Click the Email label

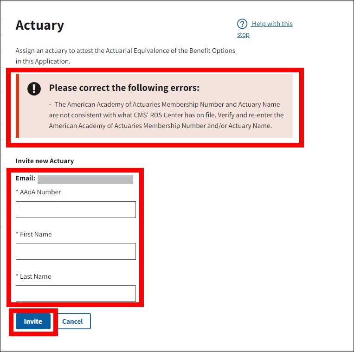coord(26,178)
